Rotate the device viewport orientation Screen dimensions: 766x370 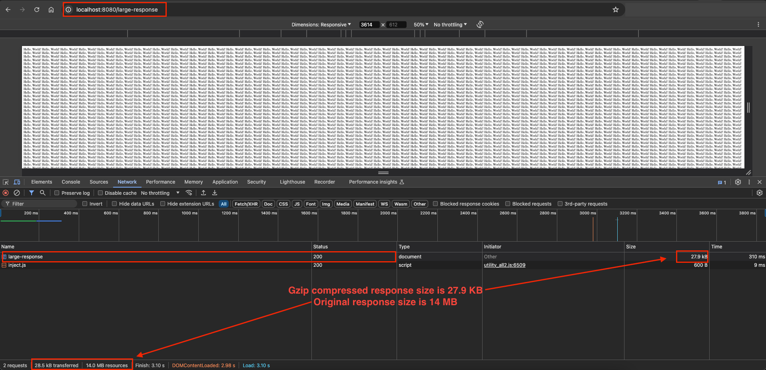coord(480,24)
